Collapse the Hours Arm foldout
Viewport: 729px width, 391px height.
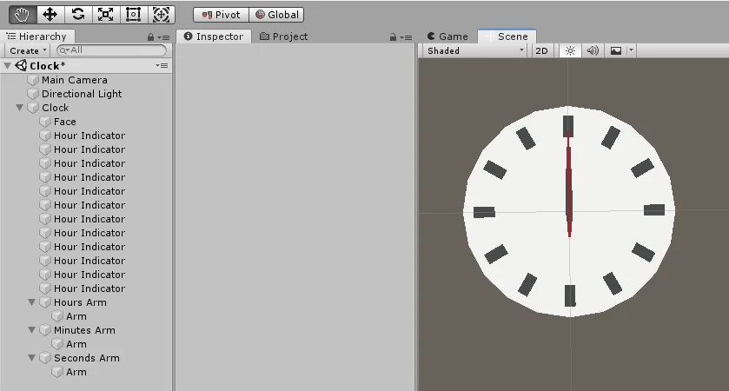click(x=31, y=302)
